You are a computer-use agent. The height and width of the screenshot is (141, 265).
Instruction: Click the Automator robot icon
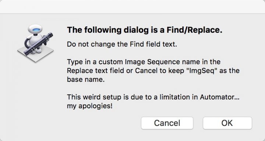point(35,43)
